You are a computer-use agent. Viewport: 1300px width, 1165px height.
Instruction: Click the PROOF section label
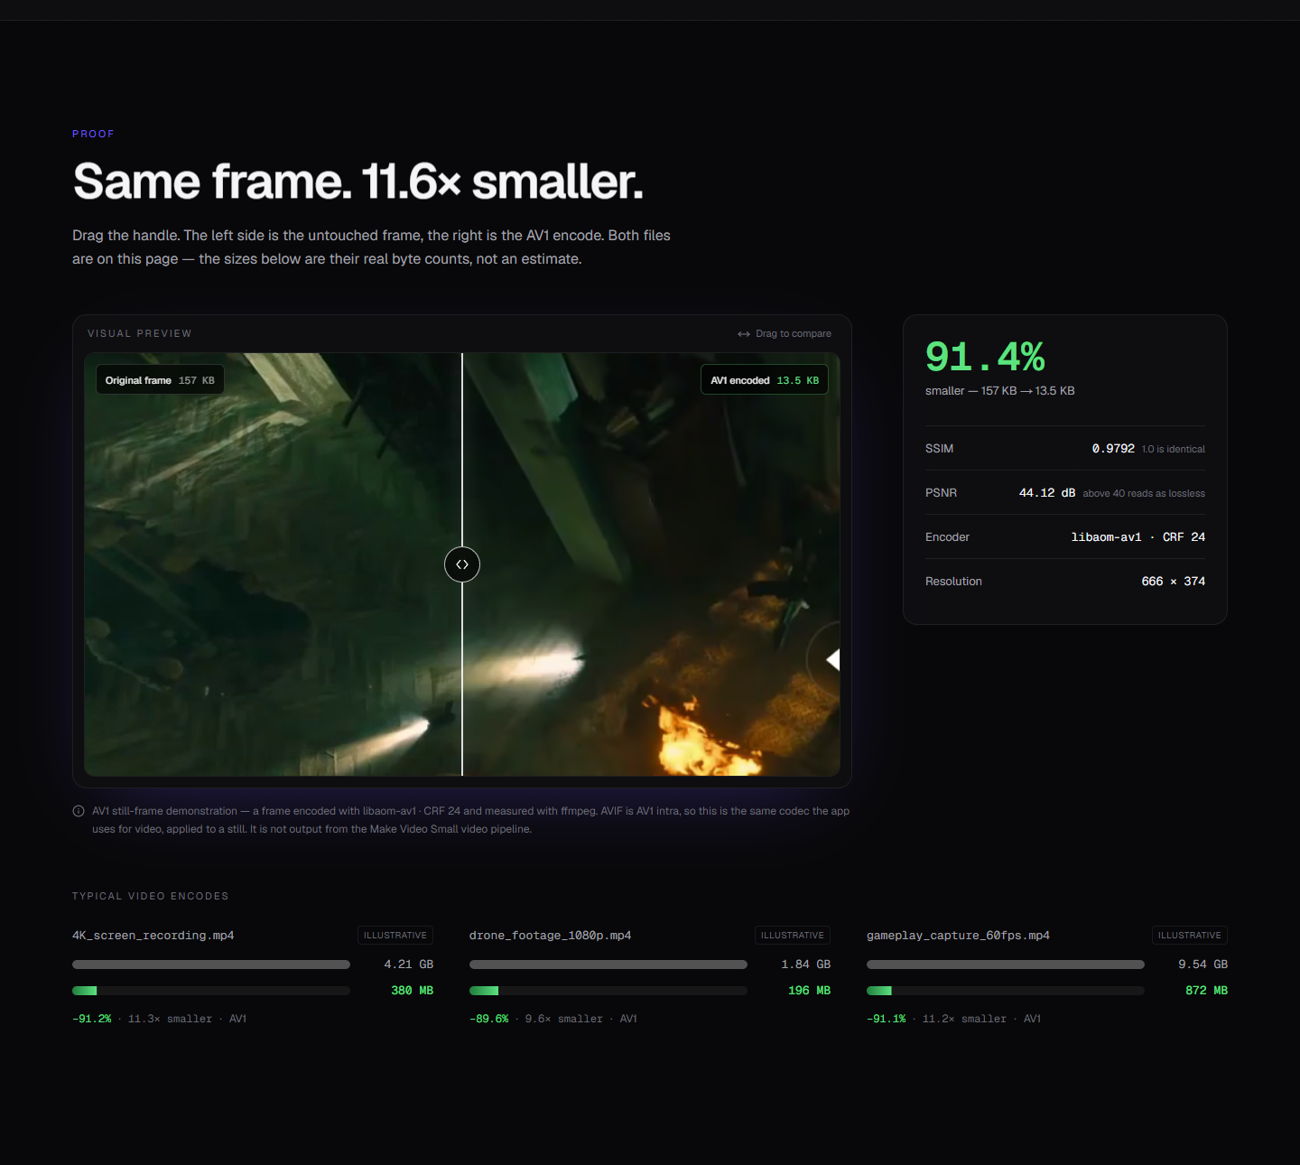click(x=93, y=134)
